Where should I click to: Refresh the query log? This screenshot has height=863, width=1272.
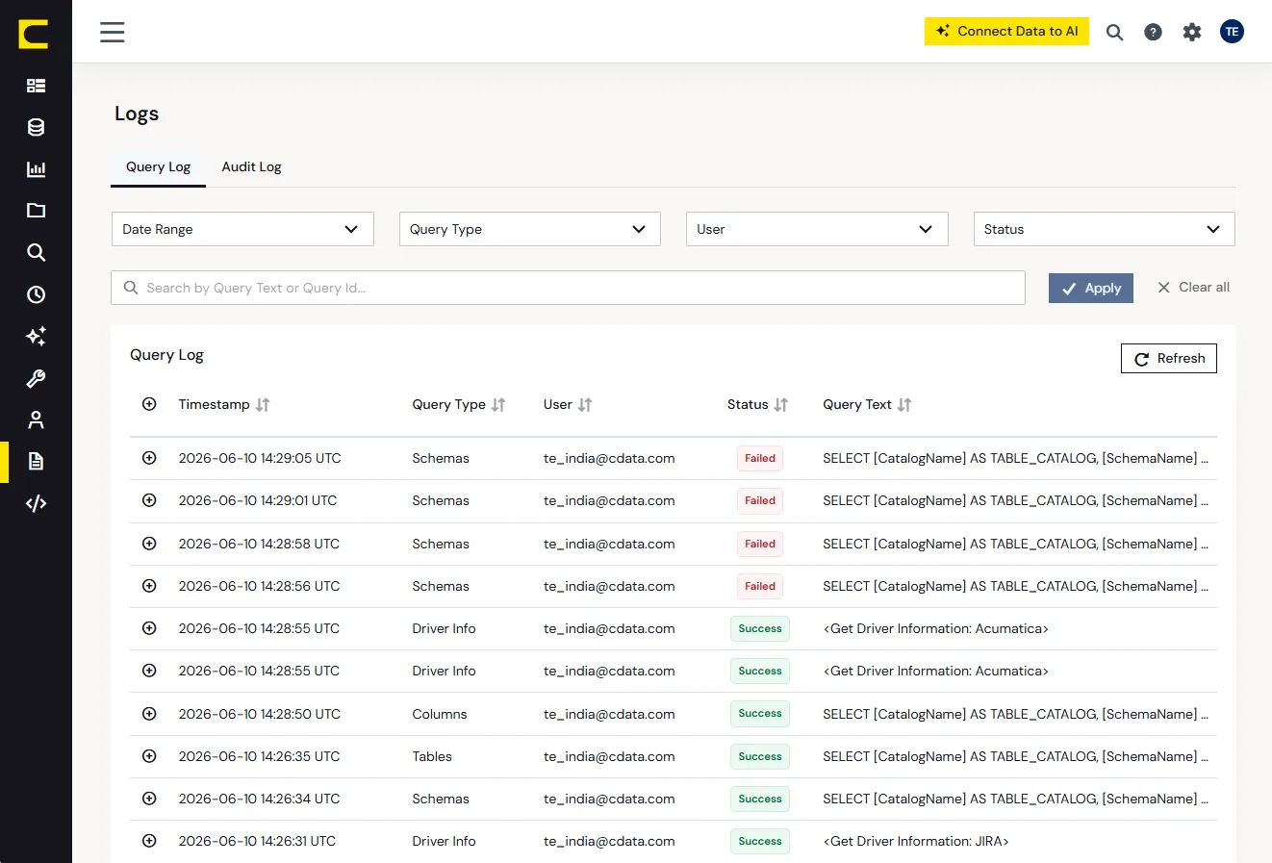click(1169, 358)
